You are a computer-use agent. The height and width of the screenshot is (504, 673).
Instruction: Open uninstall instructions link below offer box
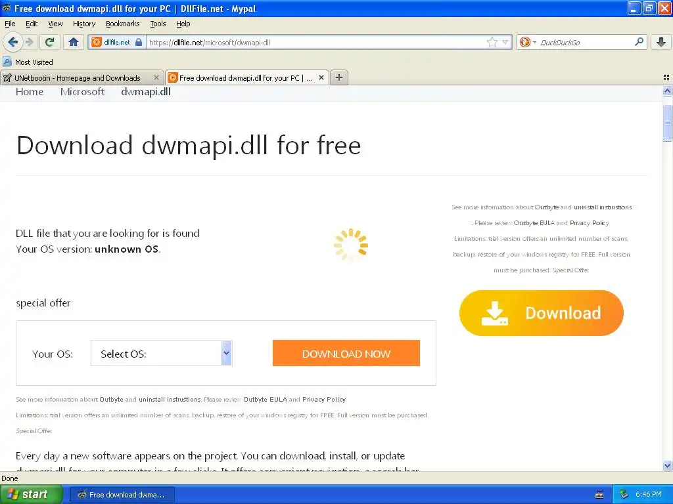point(170,400)
